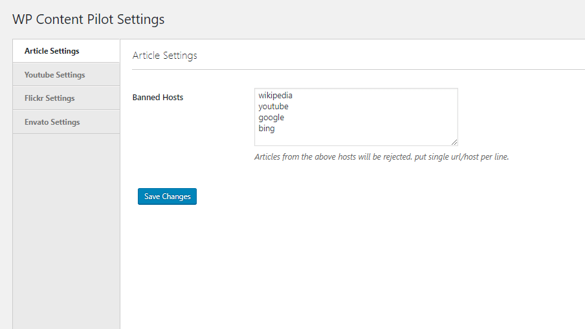
Task: Select the Flickr Settings tab
Action: pyautogui.click(x=49, y=98)
